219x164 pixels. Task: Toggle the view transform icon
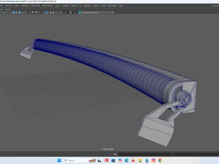(79, 12)
